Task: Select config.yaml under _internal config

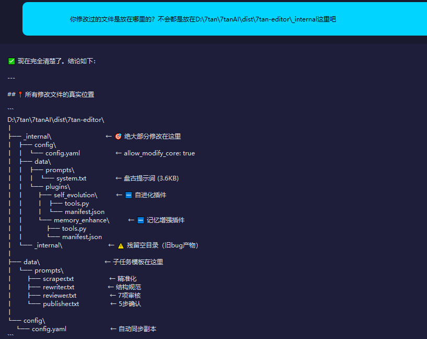Action: click(63, 153)
